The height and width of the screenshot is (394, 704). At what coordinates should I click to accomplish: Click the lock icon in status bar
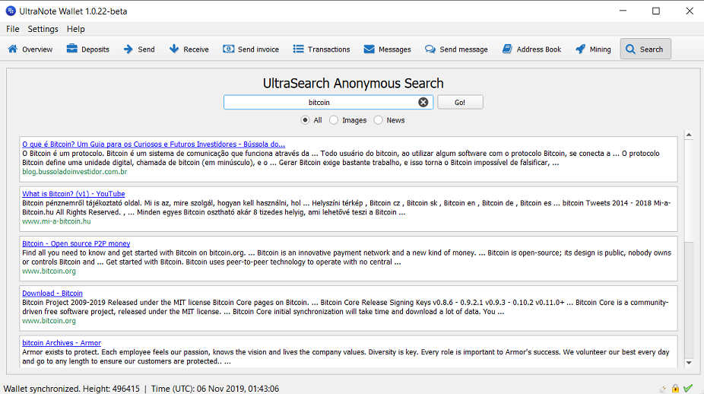(x=675, y=388)
